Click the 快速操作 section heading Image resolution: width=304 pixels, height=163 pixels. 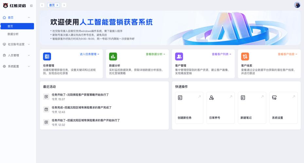pos(182,87)
